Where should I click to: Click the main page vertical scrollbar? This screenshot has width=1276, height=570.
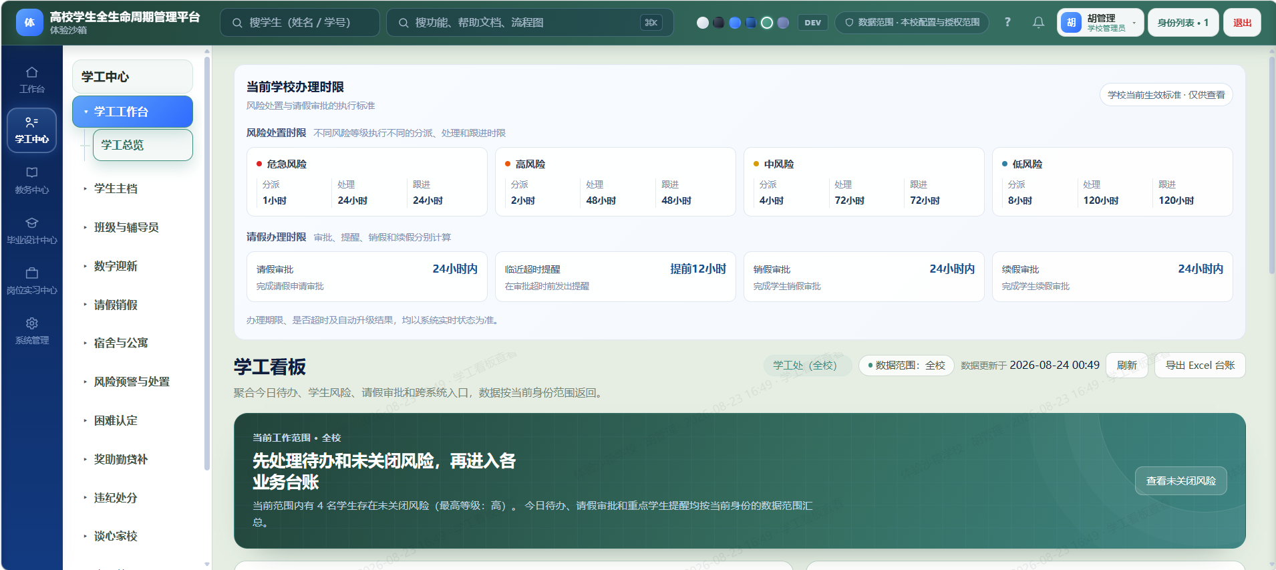point(1271,166)
